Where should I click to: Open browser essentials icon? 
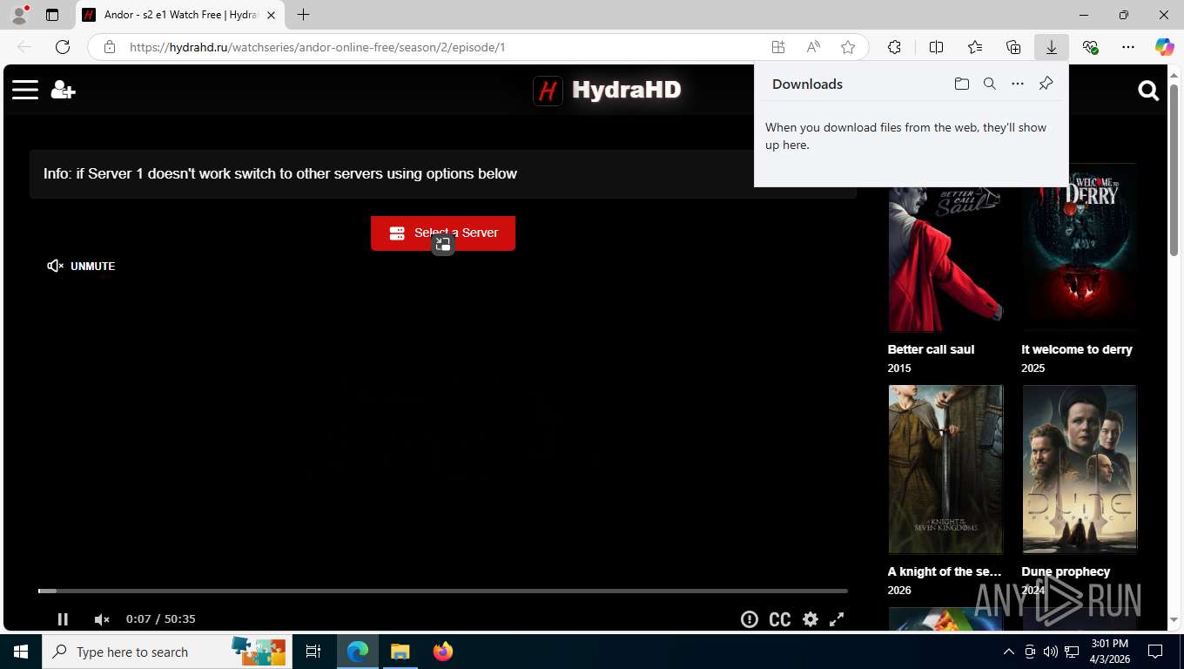1090,47
